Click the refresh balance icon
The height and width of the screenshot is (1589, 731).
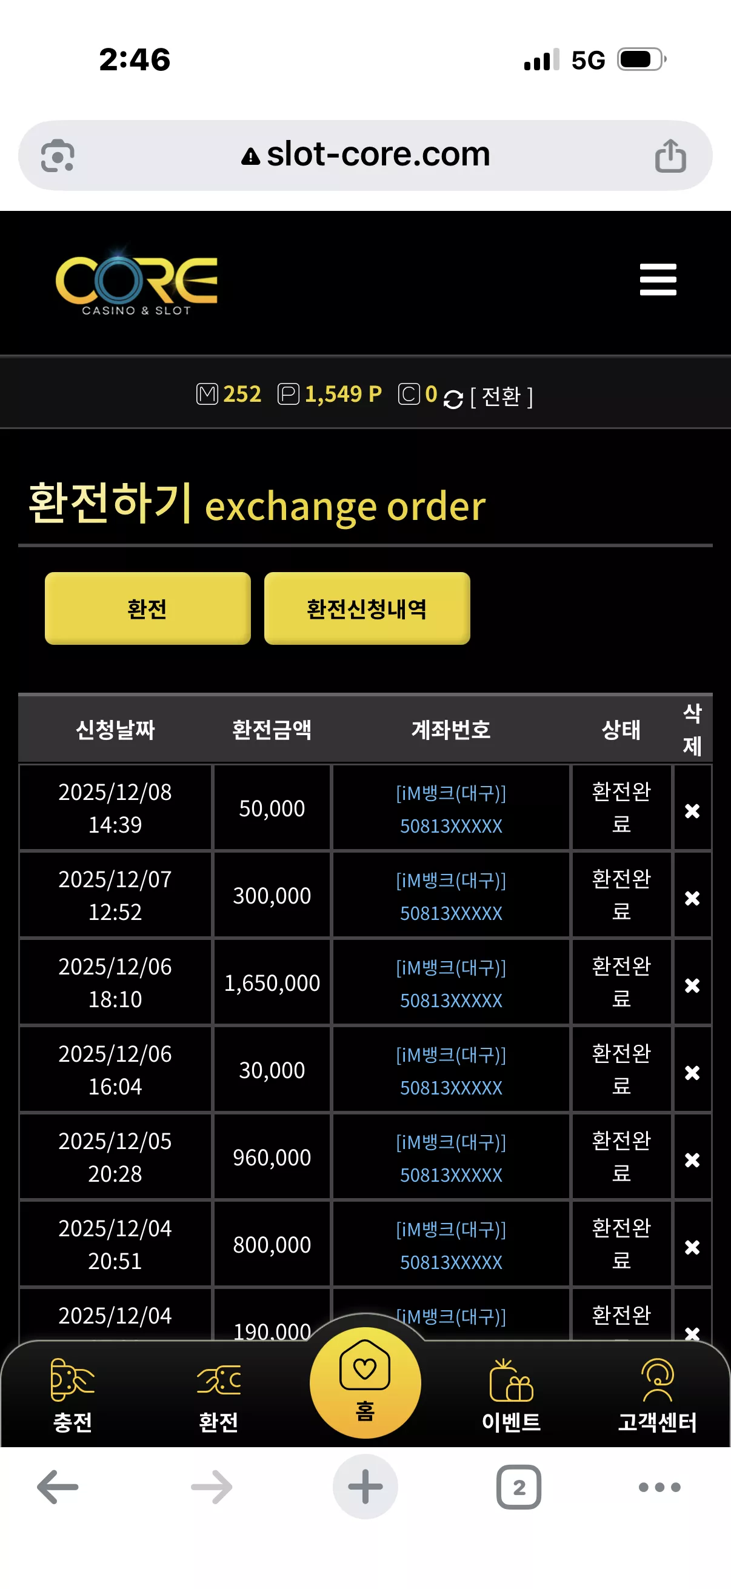453,399
